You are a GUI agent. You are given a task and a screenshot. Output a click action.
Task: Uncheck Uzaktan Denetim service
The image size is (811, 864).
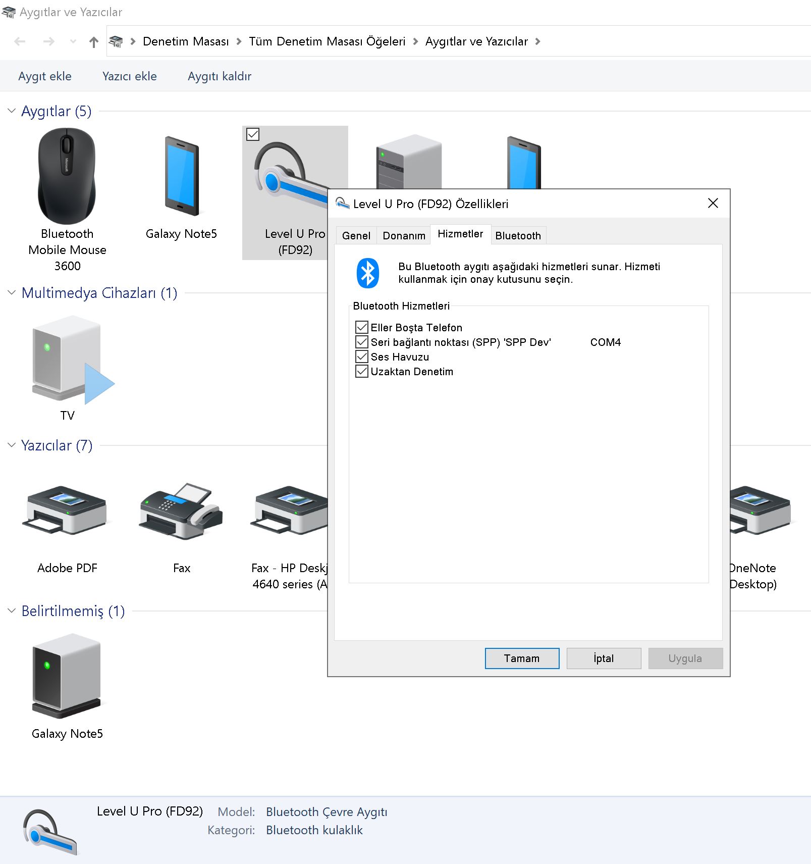(361, 371)
